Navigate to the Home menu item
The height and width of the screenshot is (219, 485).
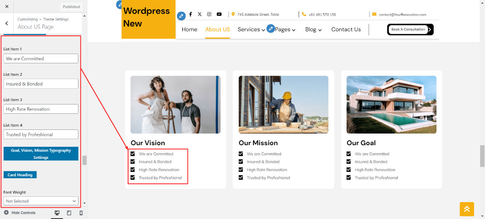tap(190, 29)
